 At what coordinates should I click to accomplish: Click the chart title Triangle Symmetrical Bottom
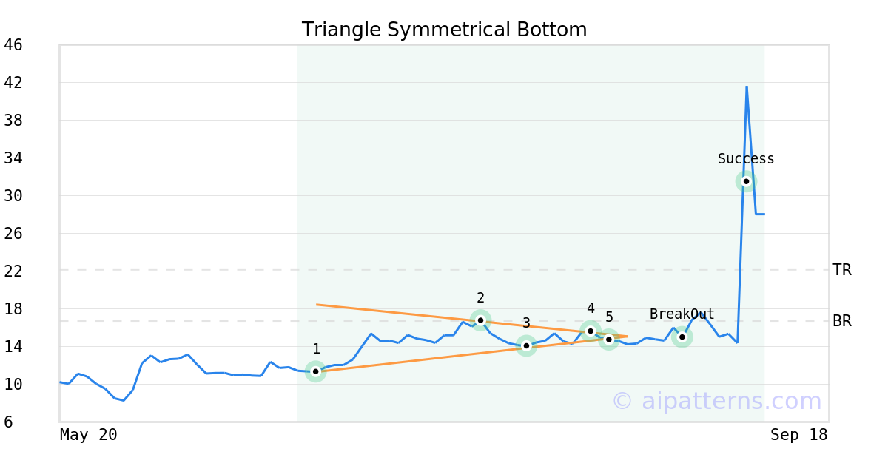444,30
